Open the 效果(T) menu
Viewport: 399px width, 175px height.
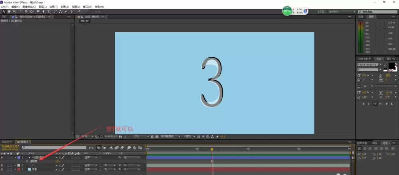coord(53,7)
